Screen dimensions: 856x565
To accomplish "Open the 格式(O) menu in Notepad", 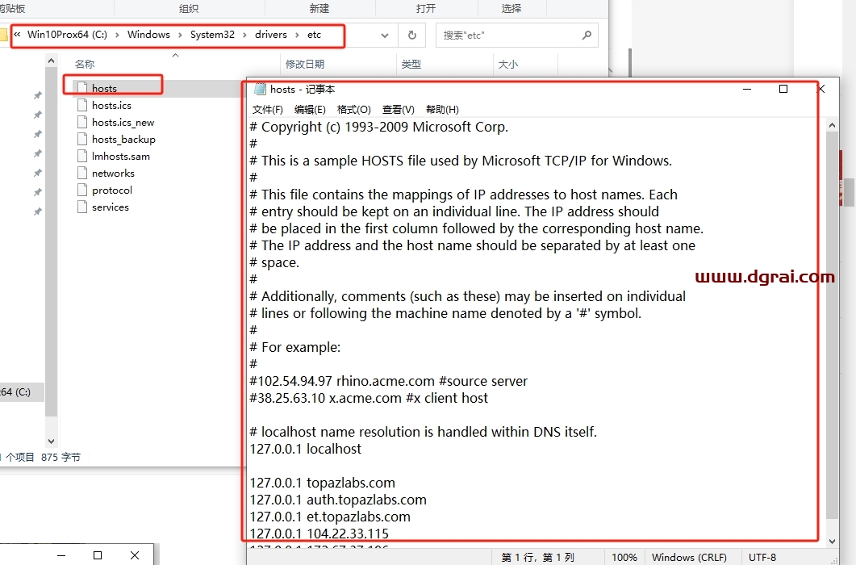I will click(353, 109).
